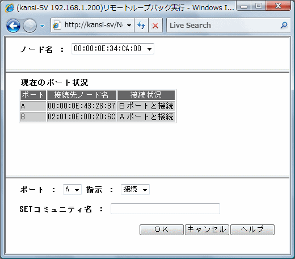
Task: Click the Live Search input box
Action: click(x=222, y=25)
